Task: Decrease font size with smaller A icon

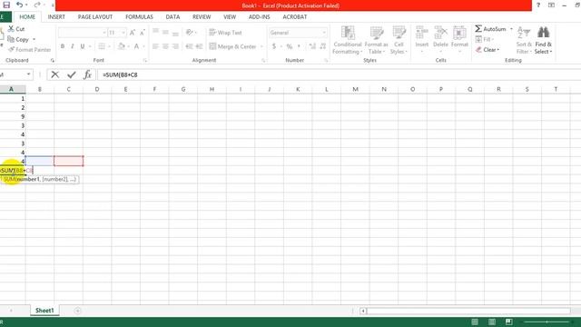Action: point(142,33)
